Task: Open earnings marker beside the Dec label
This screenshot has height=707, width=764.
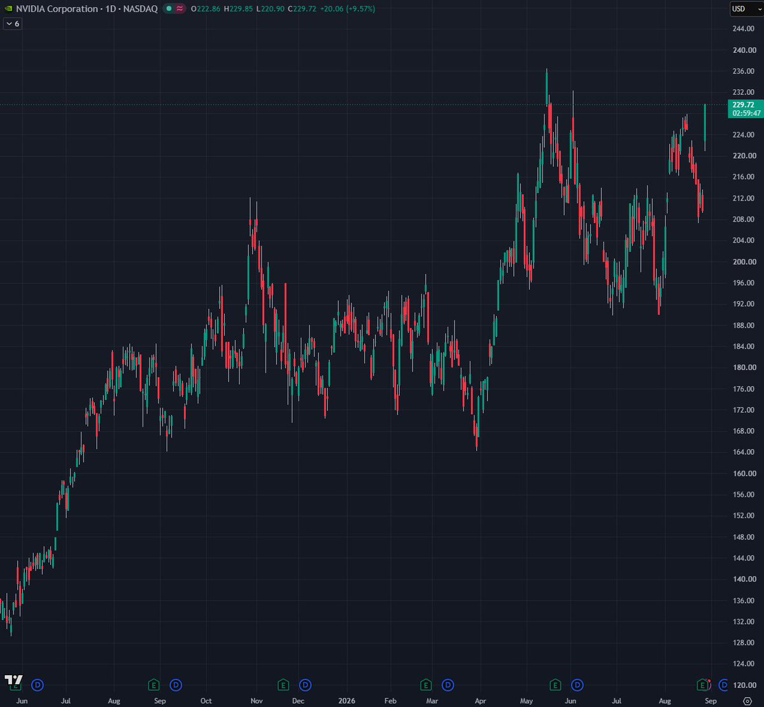Action: coord(283,685)
